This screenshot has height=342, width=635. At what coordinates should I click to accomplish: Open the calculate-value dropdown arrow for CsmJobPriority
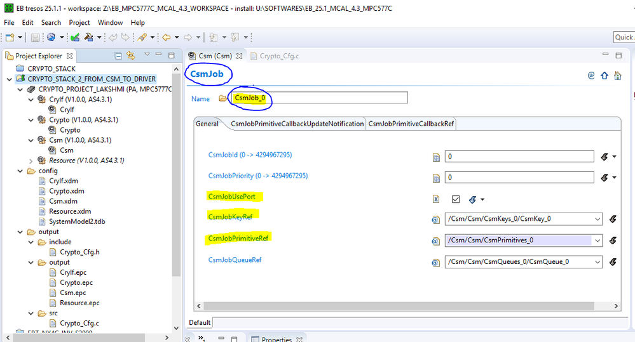[615, 177]
